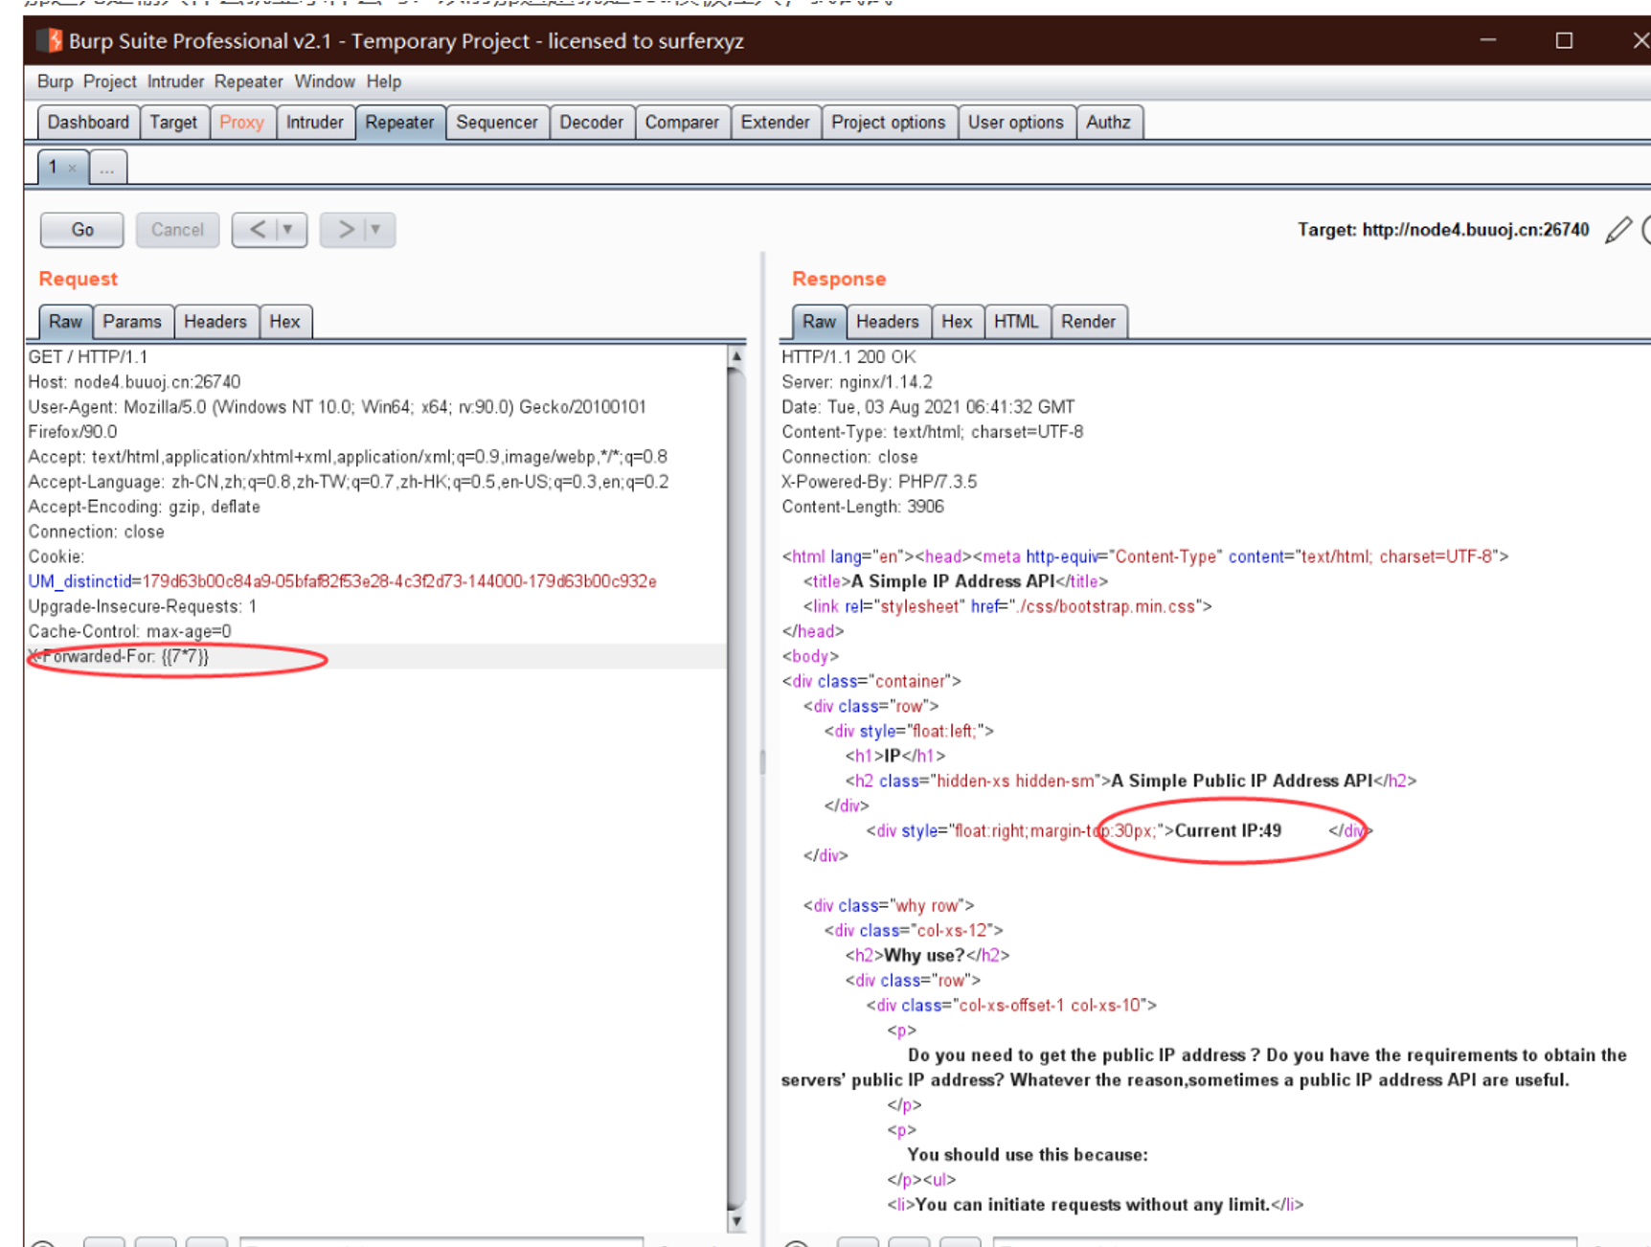Viewport: 1651px width, 1247px height.
Task: Show the Raw view of the request
Action: (65, 322)
